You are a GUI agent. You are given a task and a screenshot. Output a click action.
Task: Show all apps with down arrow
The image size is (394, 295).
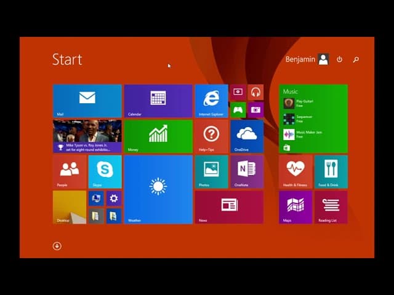(57, 246)
